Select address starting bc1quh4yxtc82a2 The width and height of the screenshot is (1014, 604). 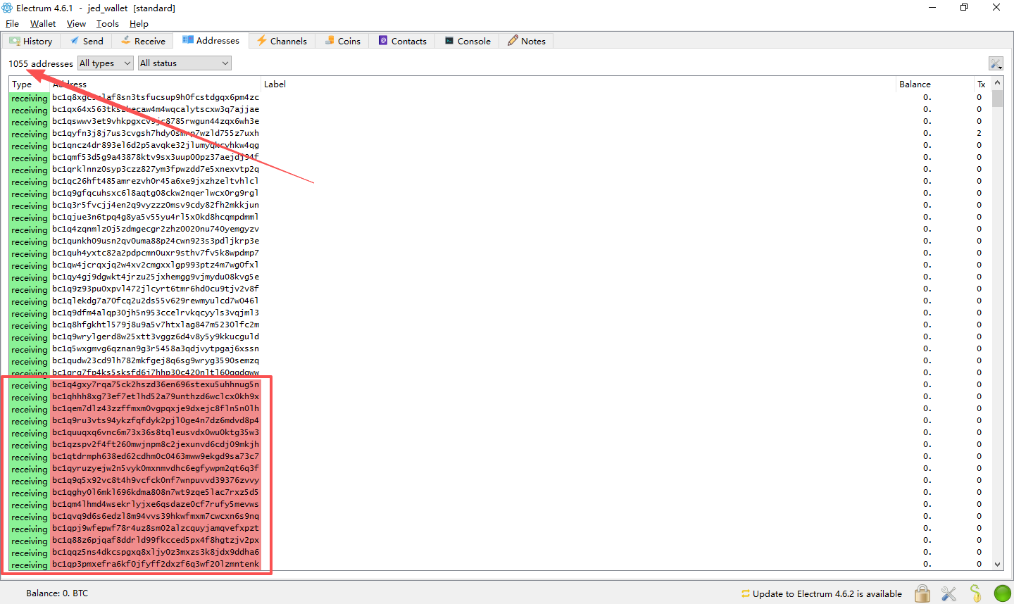pos(156,253)
